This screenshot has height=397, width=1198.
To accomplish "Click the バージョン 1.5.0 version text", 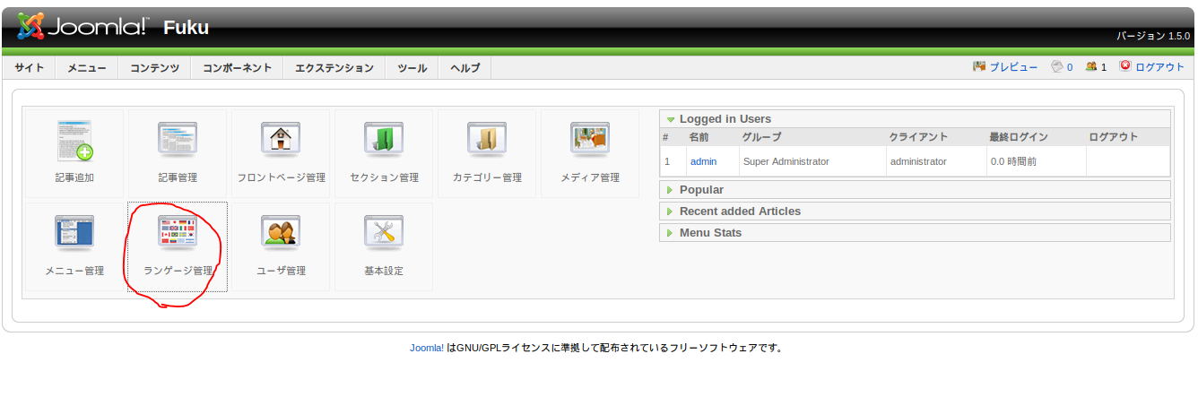I will [1153, 36].
